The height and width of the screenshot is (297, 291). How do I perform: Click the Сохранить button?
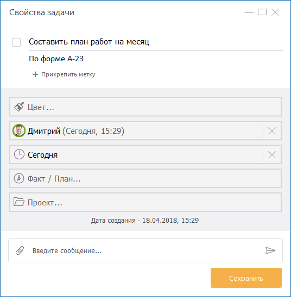pos(246,277)
